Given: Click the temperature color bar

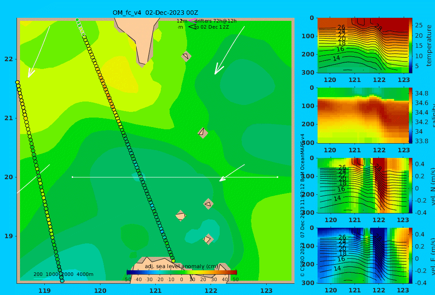Looking at the screenshot, I should (x=411, y=46).
